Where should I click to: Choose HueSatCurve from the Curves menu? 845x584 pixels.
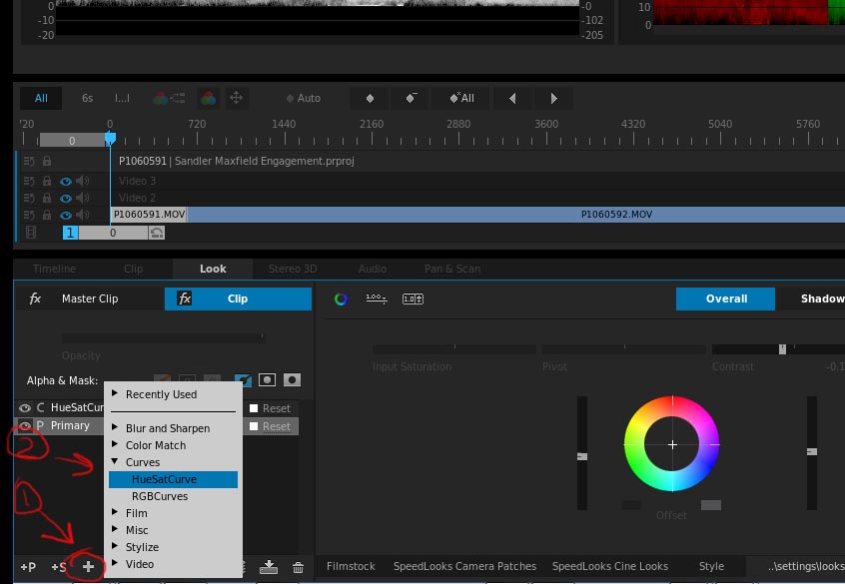[164, 479]
